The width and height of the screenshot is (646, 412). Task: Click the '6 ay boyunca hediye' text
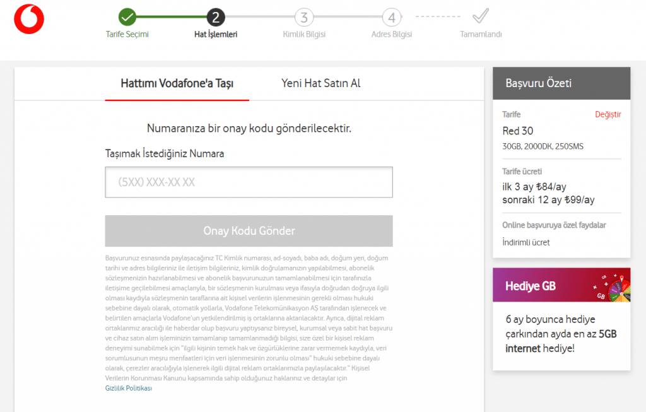pos(550,319)
